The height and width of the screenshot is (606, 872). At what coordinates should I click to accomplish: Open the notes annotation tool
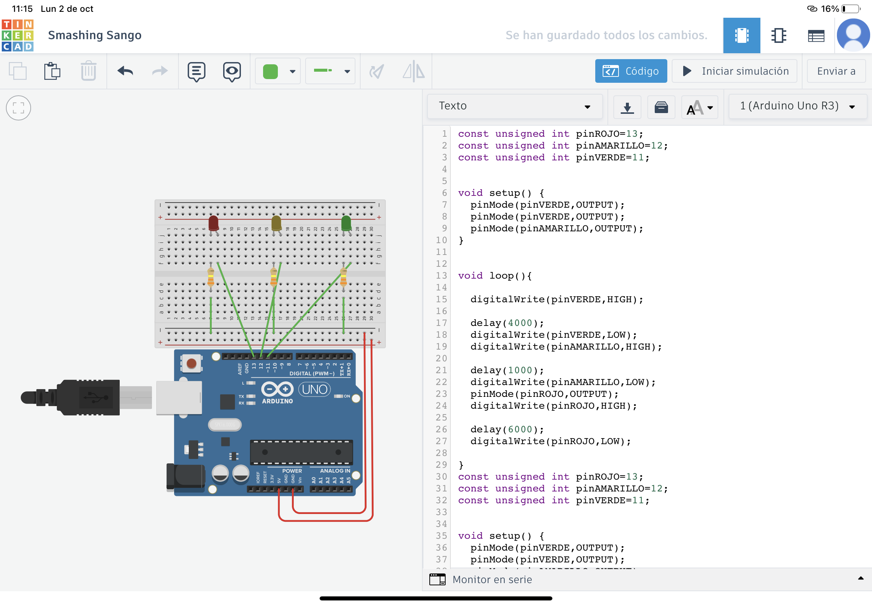click(196, 71)
